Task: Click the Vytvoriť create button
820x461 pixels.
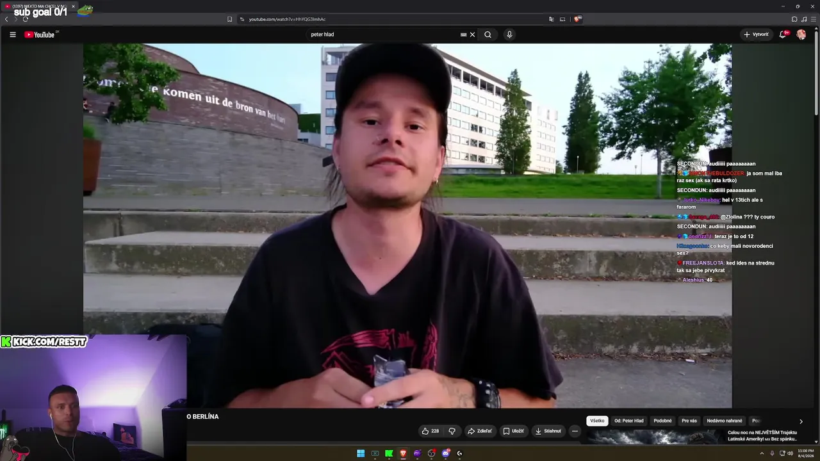Action: click(756, 35)
